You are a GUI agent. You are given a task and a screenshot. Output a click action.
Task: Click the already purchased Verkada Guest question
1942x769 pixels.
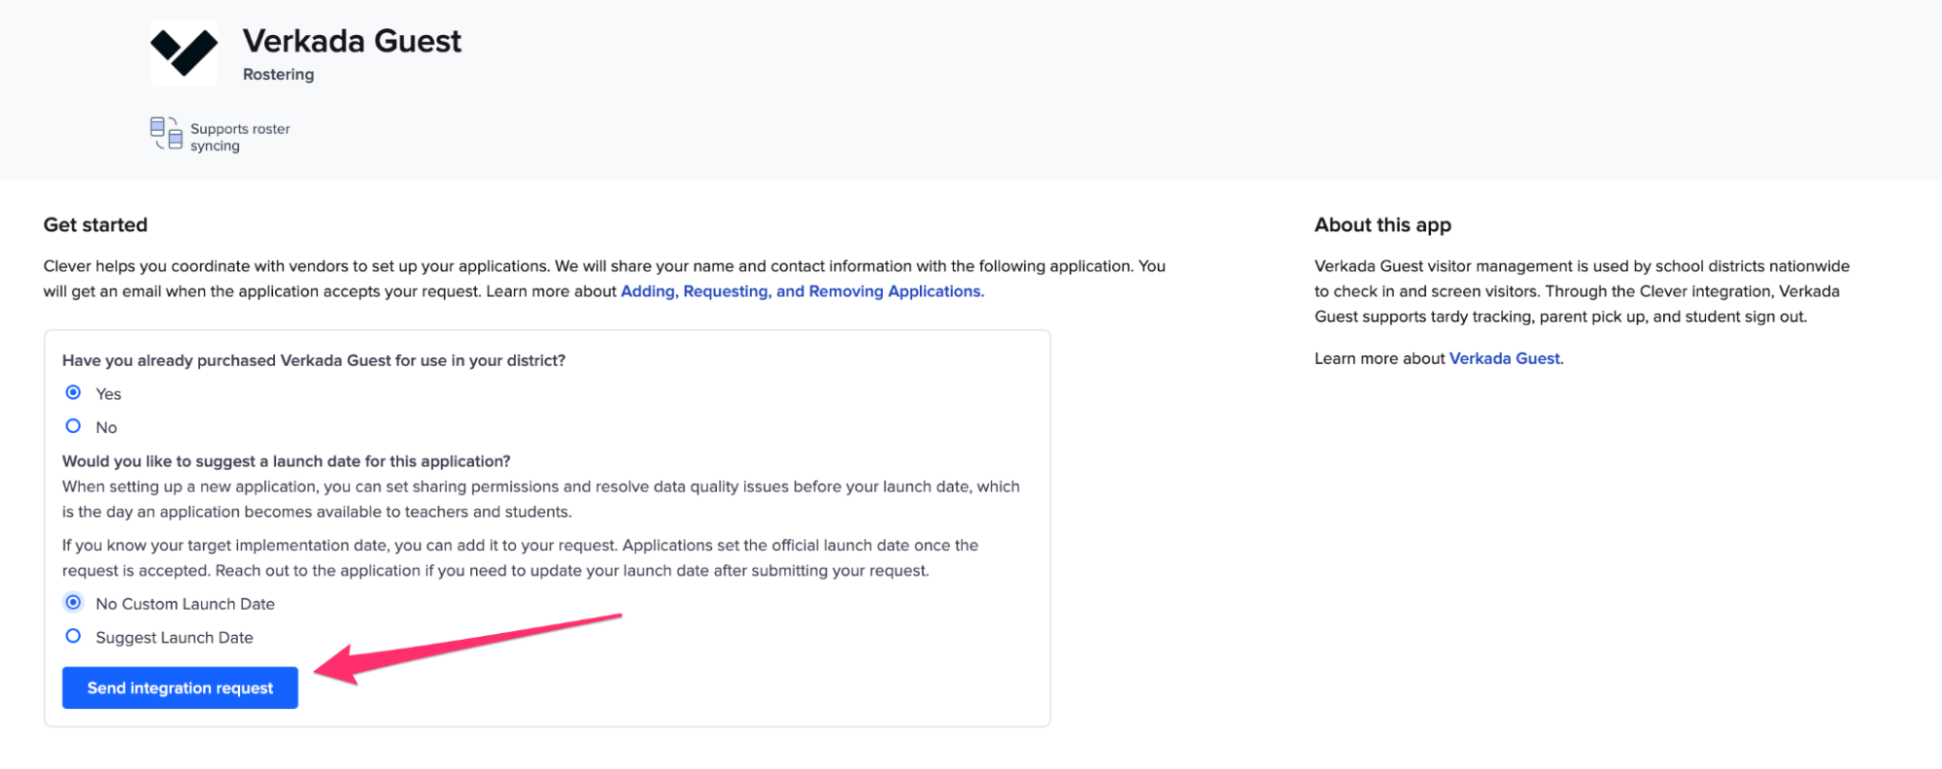313,360
